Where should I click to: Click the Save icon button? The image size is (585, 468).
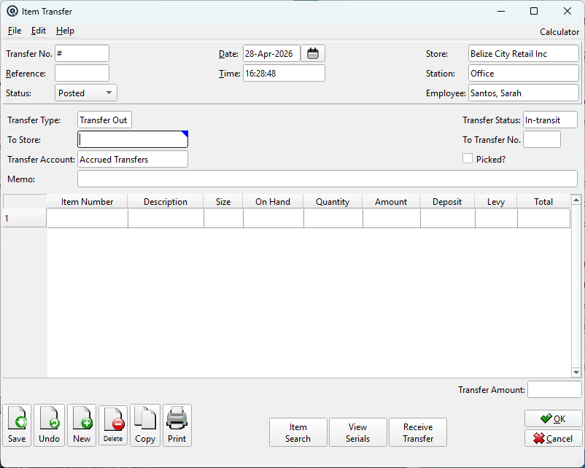(17, 425)
